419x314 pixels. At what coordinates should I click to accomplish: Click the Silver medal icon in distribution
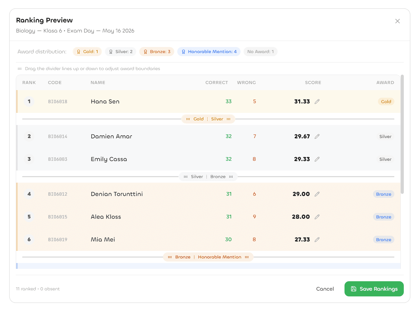111,52
